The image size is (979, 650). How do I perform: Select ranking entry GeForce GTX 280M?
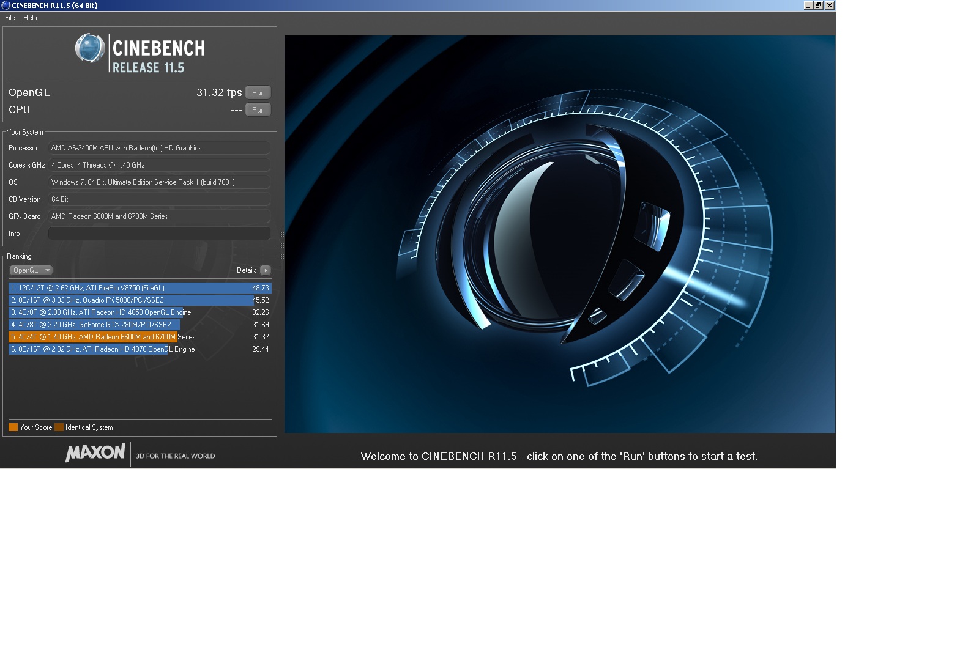(x=140, y=325)
